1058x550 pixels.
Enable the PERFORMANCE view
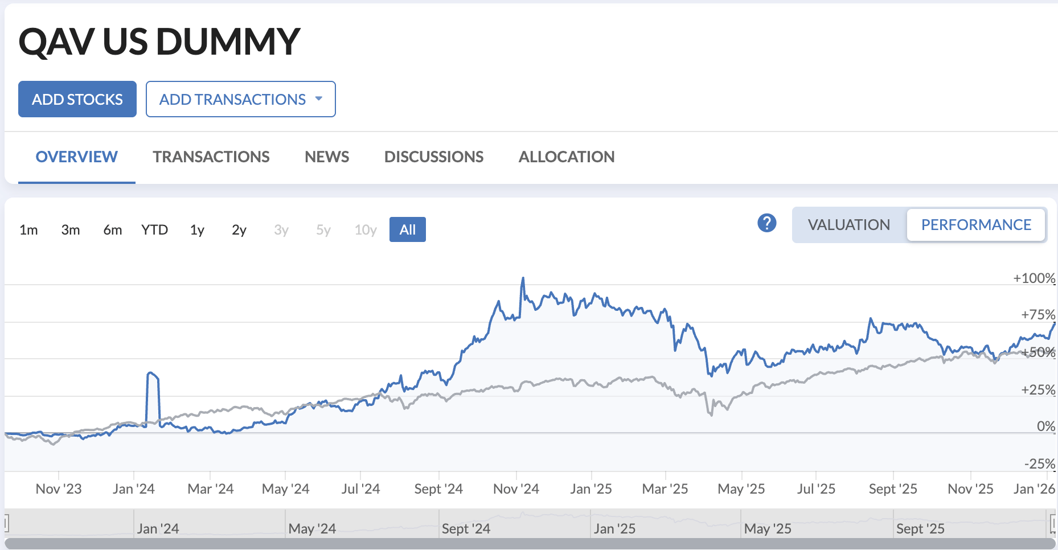[976, 224]
